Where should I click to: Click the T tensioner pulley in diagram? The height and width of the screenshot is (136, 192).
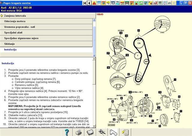pyautogui.click(x=138, y=56)
